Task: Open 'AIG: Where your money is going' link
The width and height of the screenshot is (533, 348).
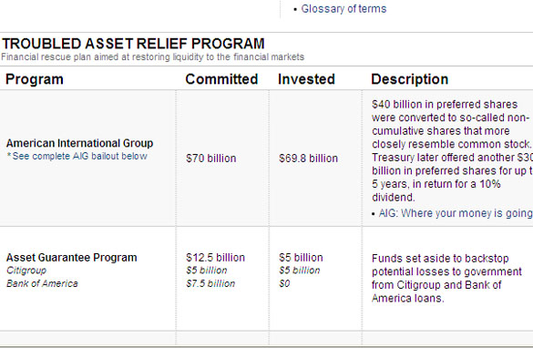Action: [456, 213]
